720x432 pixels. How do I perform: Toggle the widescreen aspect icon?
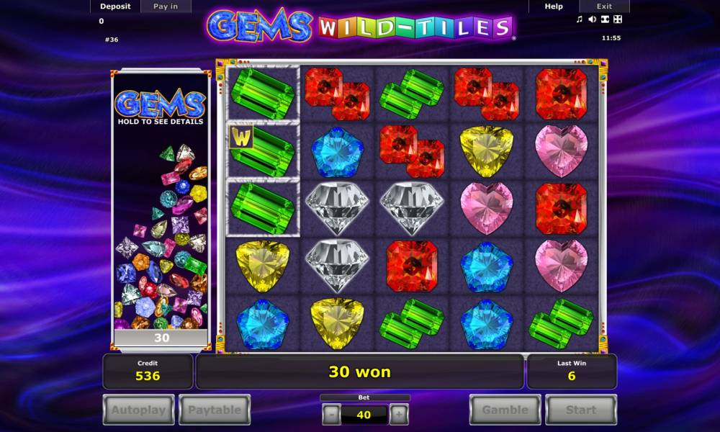click(x=606, y=19)
